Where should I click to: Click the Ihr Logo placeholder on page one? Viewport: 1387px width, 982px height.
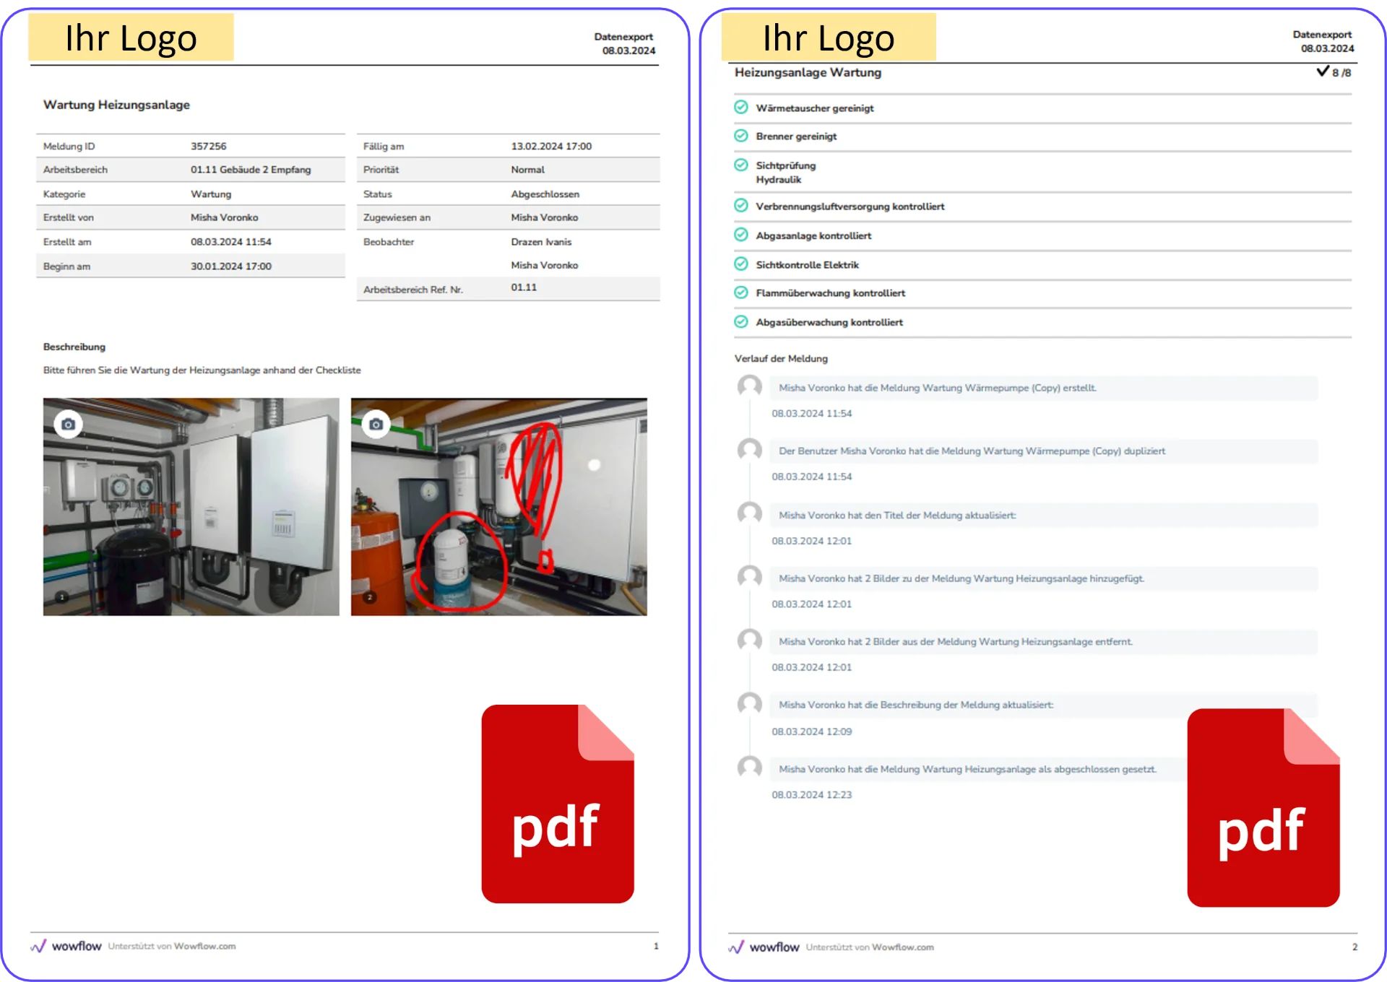tap(131, 38)
